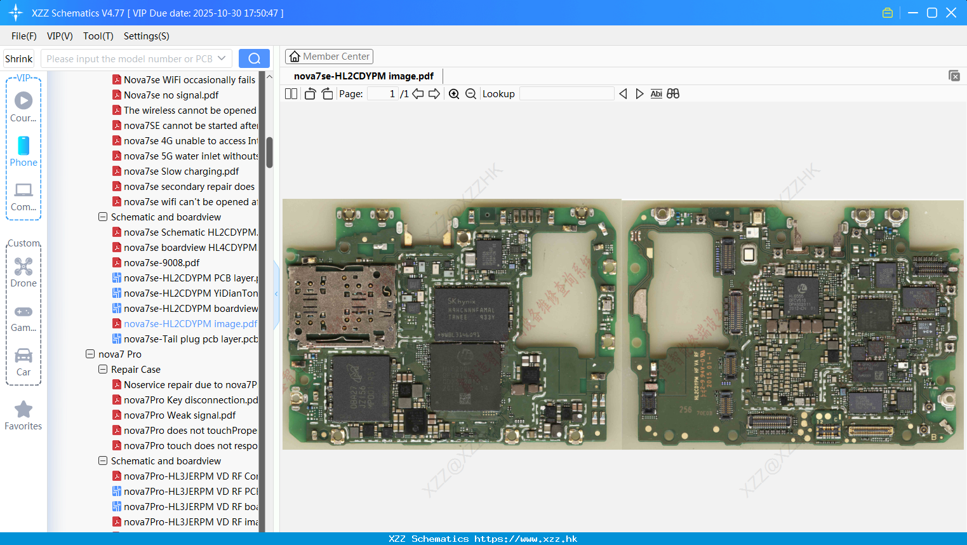The height and width of the screenshot is (545, 967).
Task: Open The wireless cannot be opened file
Action: click(189, 110)
